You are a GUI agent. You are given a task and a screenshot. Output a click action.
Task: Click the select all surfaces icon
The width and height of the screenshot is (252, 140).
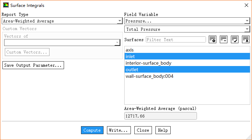(235, 39)
